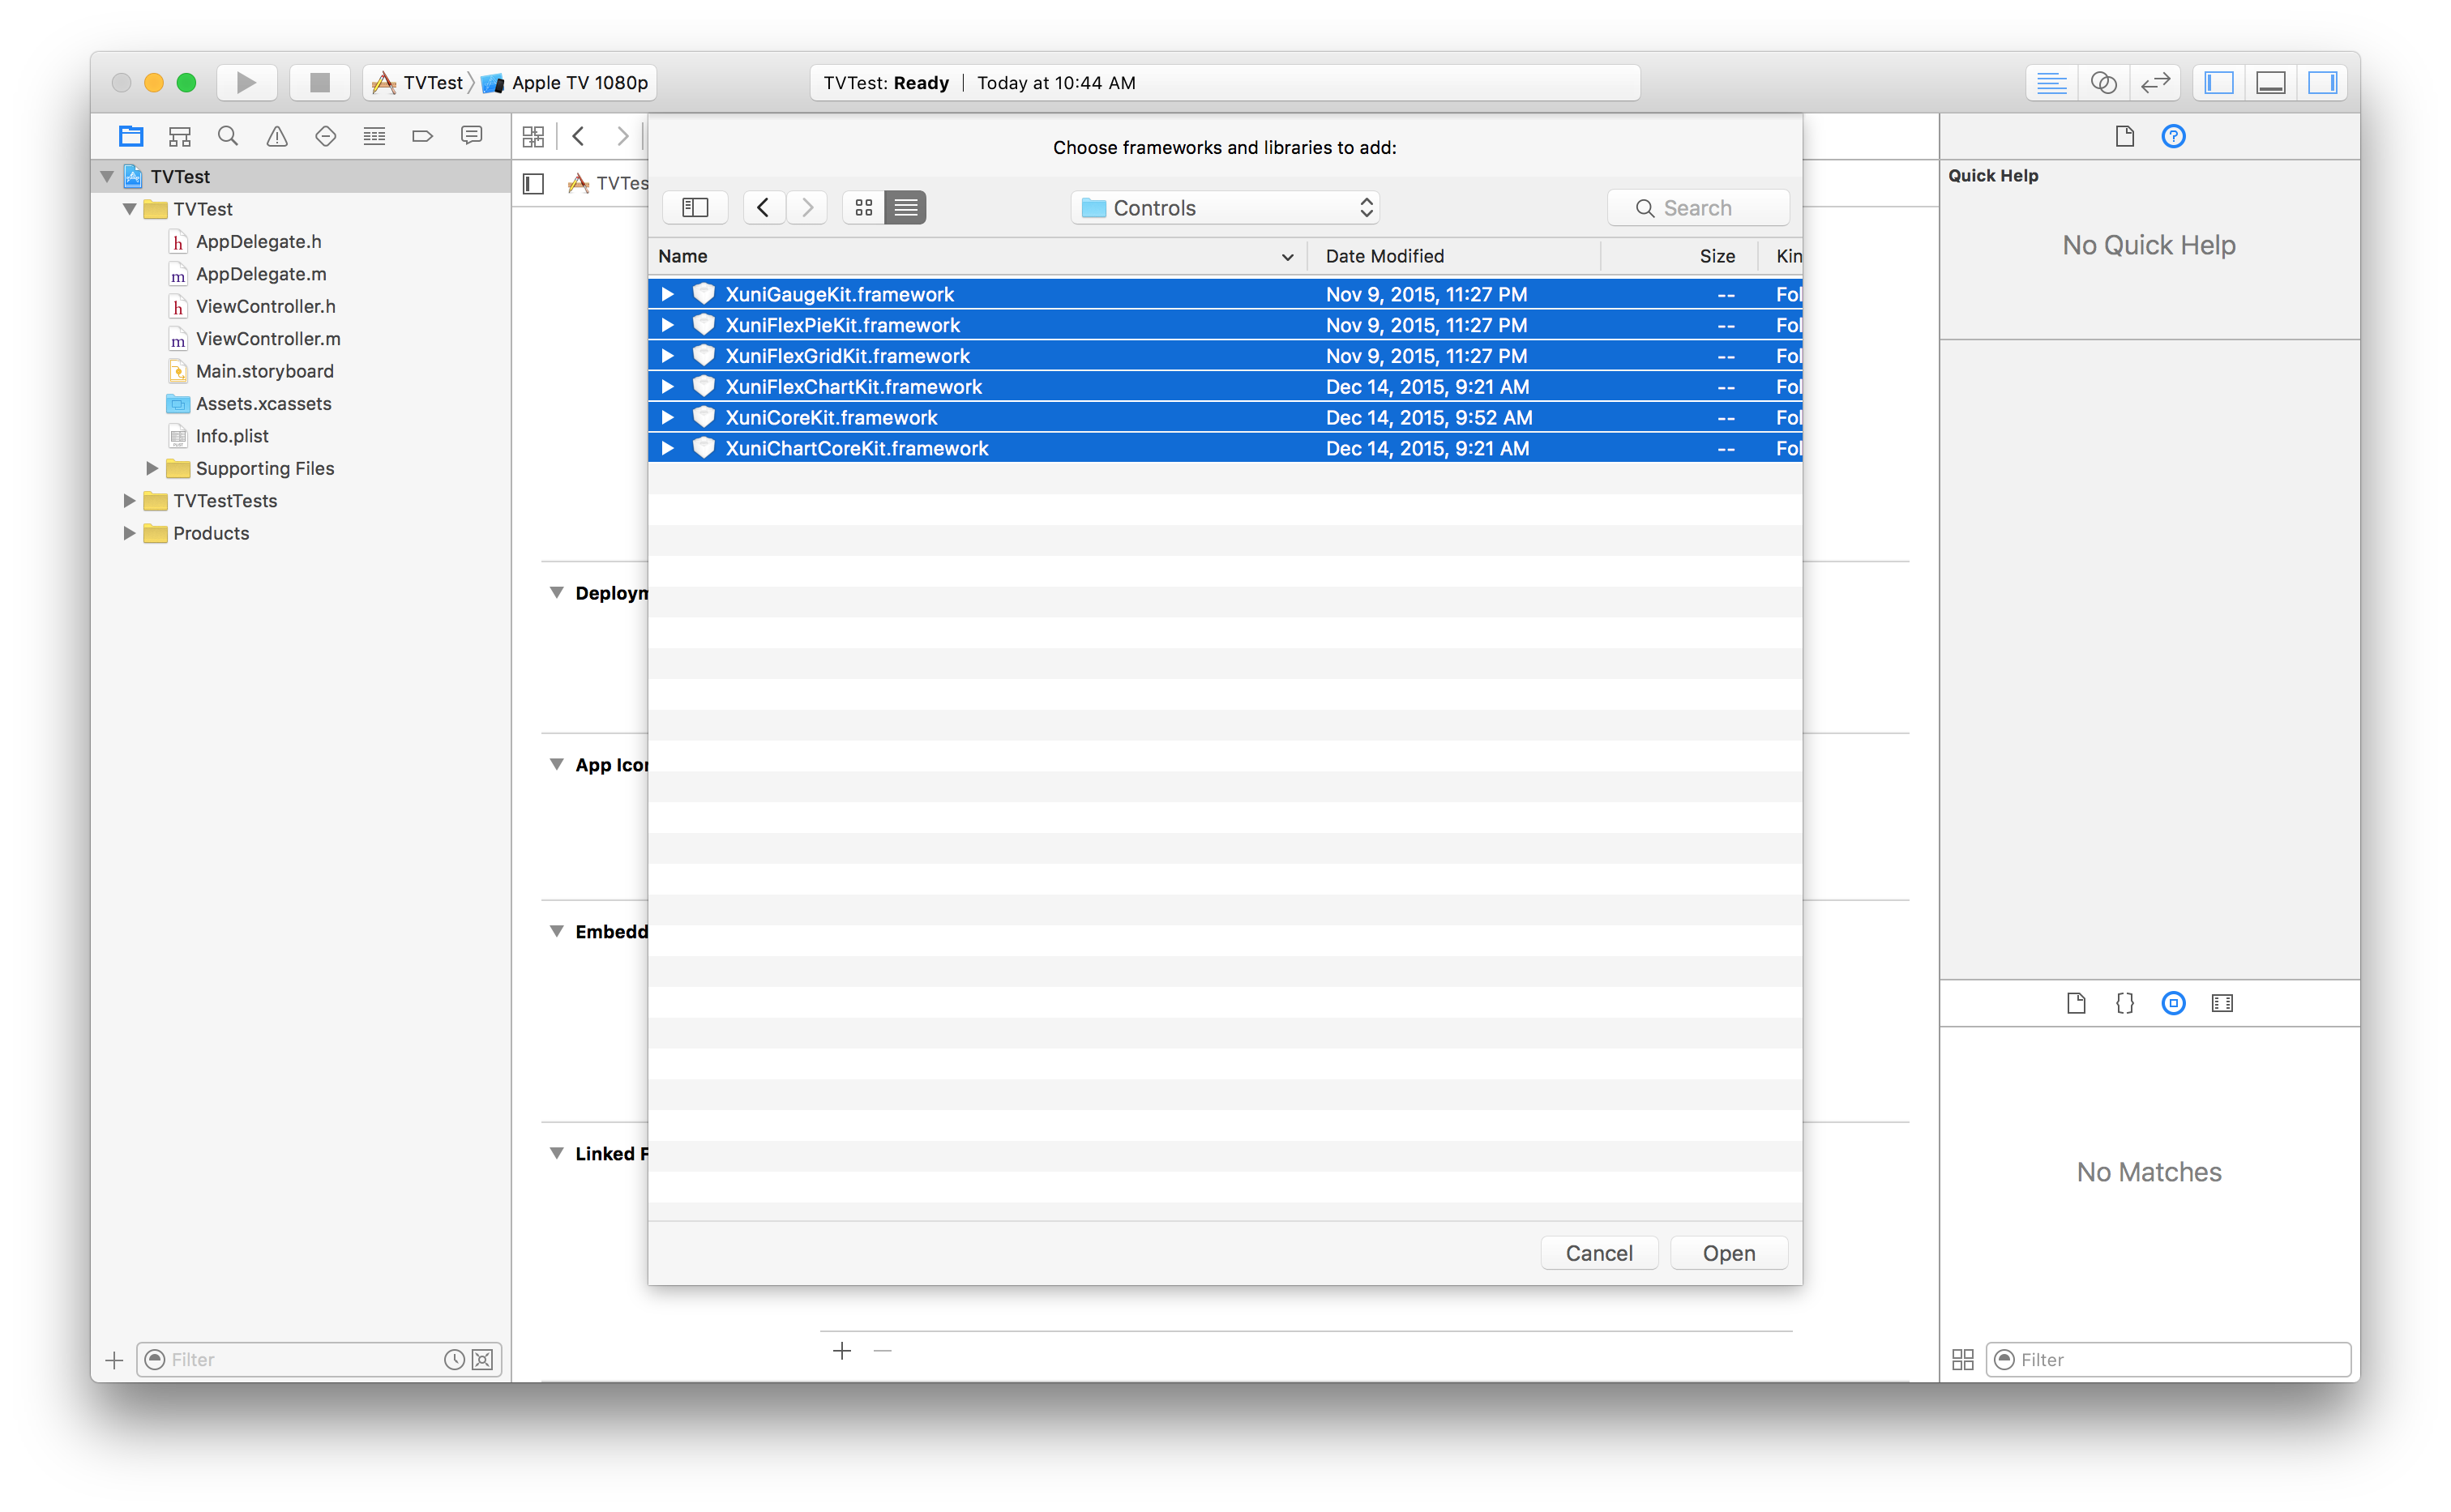Image resolution: width=2451 pixels, height=1512 pixels.
Task: Click the library Filter field
Action: tap(2168, 1359)
